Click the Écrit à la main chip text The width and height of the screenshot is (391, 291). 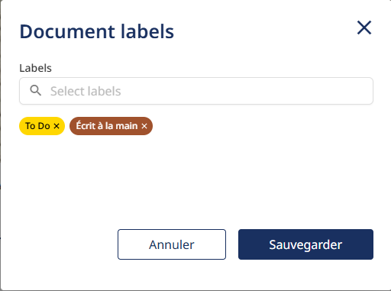pos(107,125)
